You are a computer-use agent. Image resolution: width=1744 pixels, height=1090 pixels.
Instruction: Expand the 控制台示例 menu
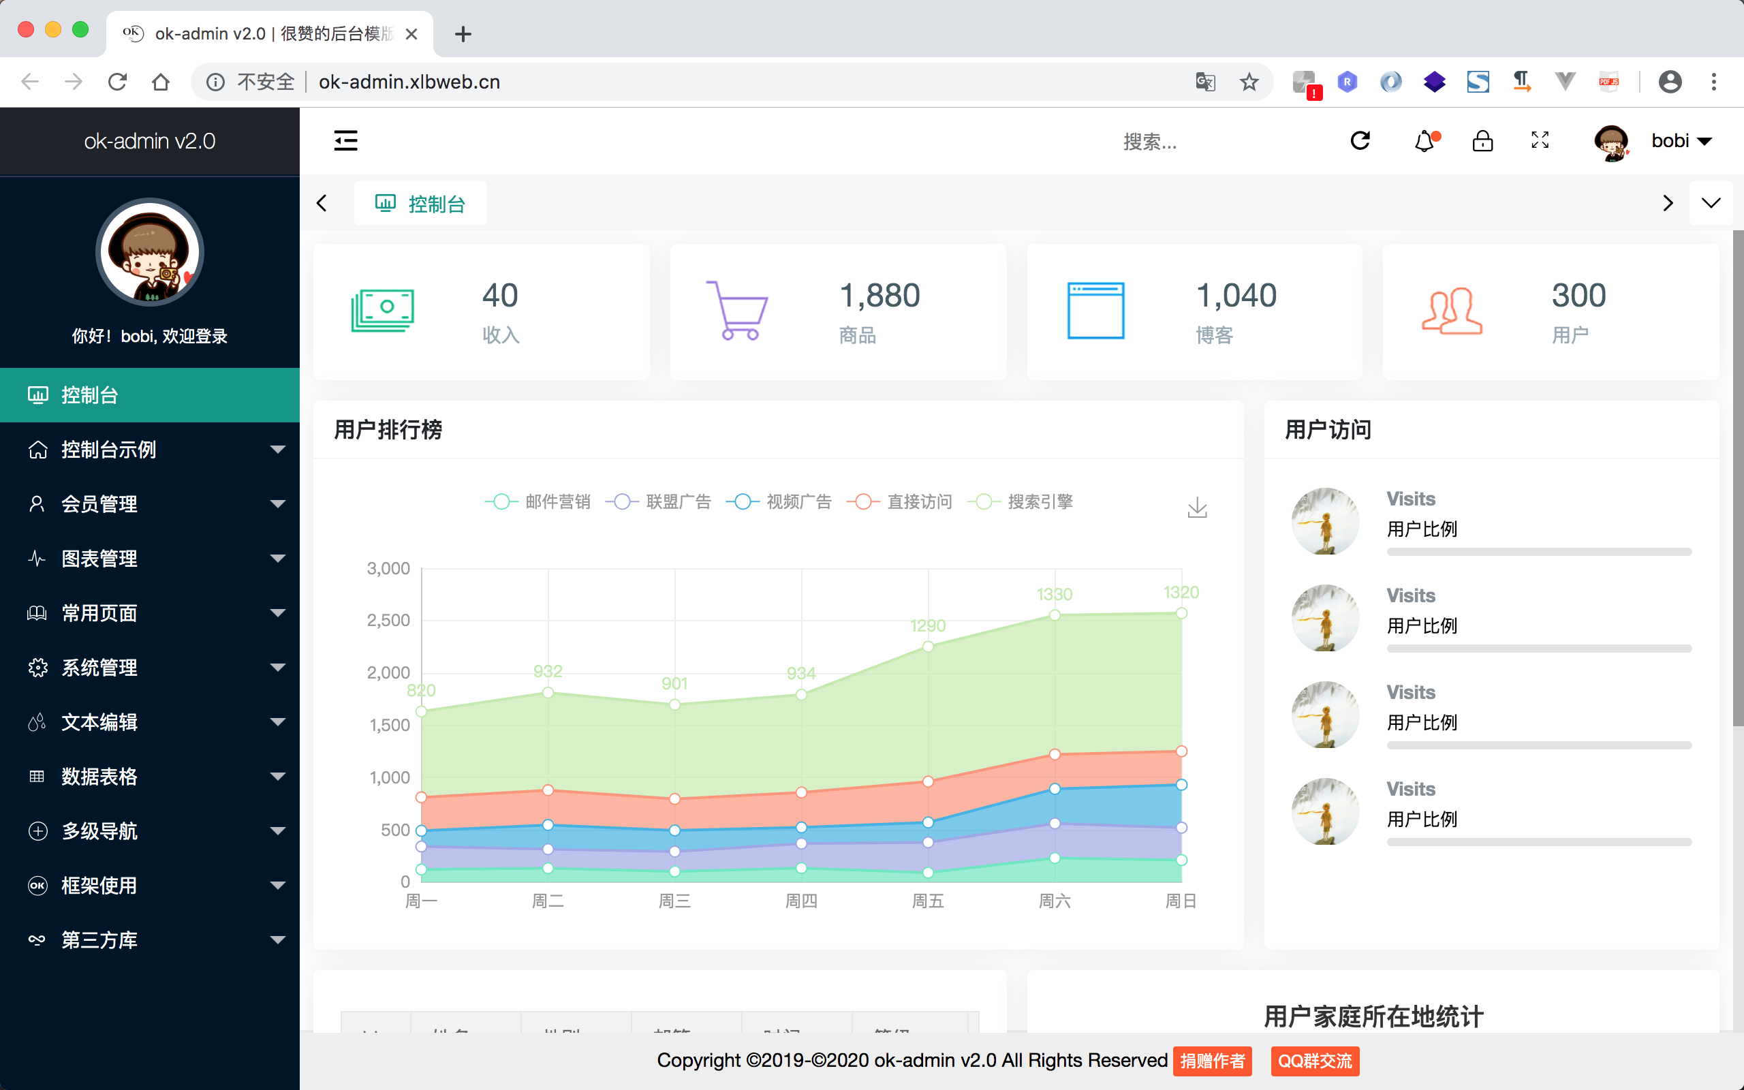pyautogui.click(x=150, y=450)
